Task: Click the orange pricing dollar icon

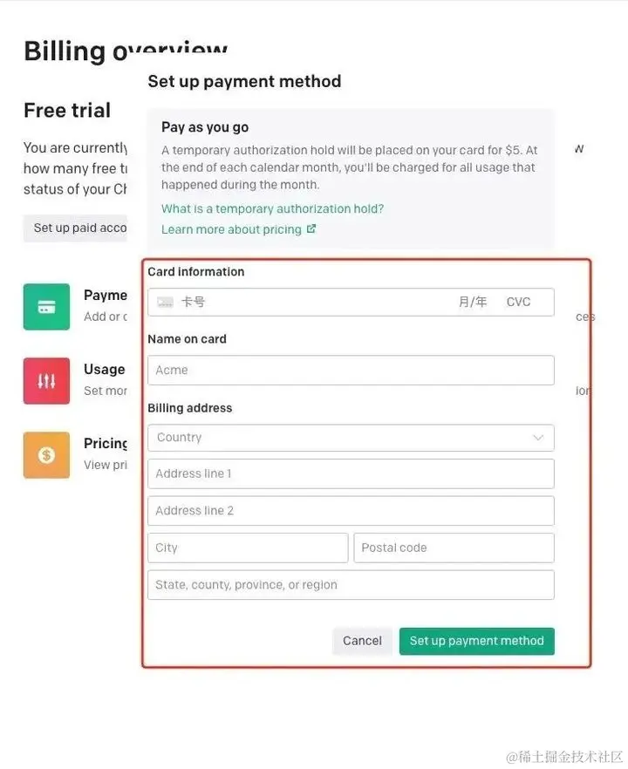Action: [x=46, y=455]
